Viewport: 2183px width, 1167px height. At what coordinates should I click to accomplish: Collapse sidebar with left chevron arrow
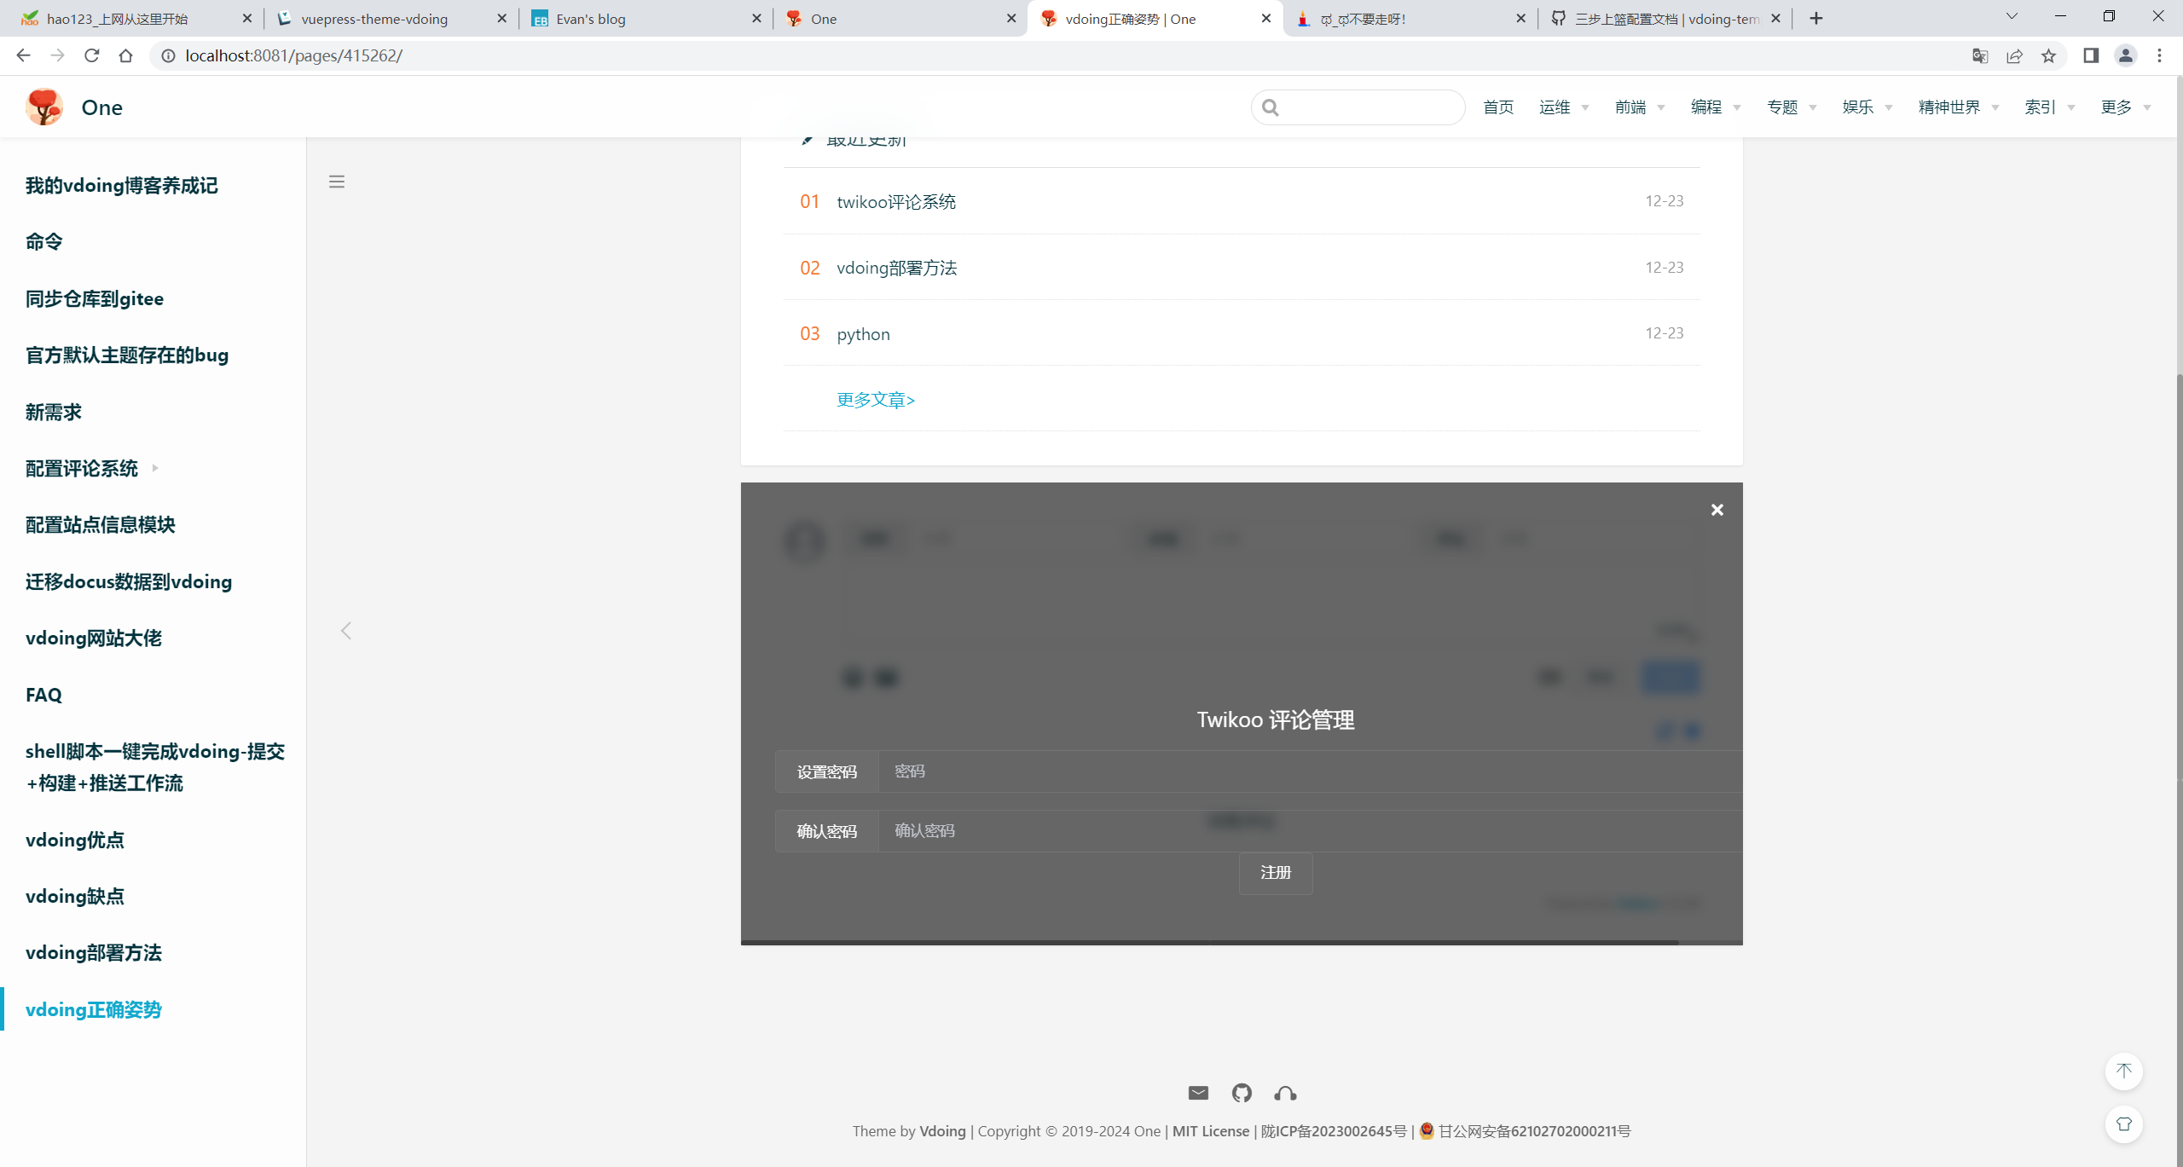[x=345, y=631]
